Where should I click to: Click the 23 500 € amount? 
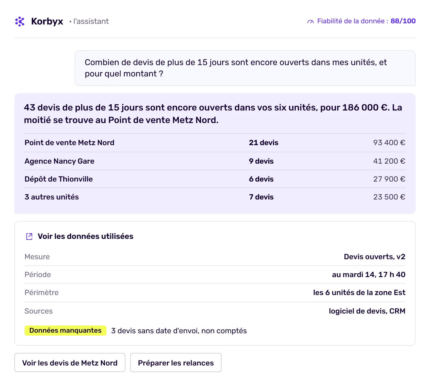coord(389,197)
